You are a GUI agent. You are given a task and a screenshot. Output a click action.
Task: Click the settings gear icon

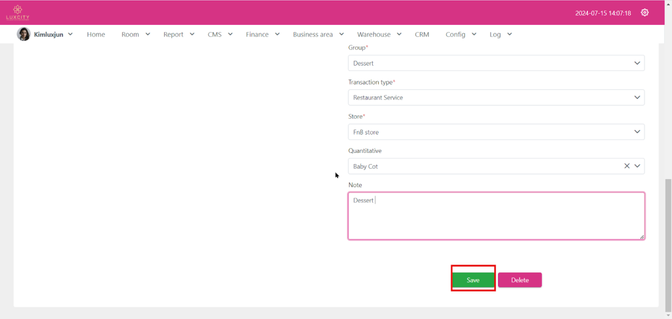pos(644,12)
